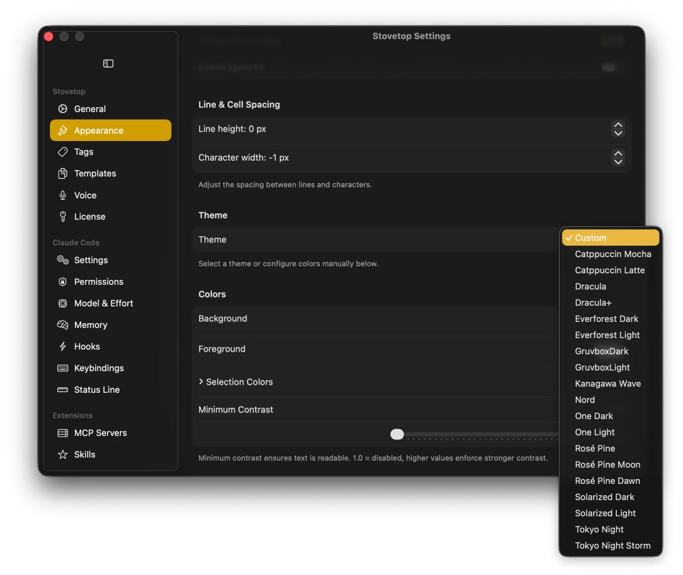Click the Templates document icon
This screenshot has height=575, width=683.
point(63,173)
